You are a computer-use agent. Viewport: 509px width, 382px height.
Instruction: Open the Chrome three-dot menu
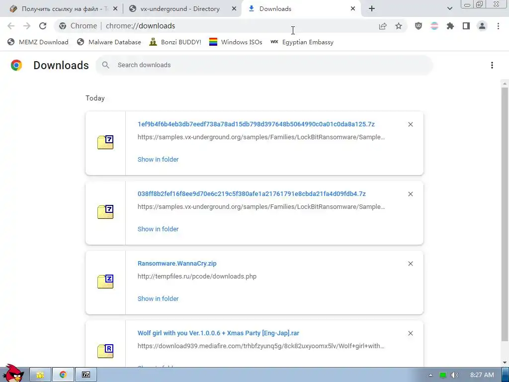click(x=498, y=26)
